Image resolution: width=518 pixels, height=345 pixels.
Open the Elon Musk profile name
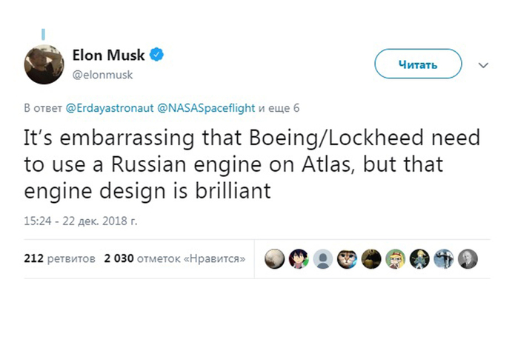click(108, 55)
